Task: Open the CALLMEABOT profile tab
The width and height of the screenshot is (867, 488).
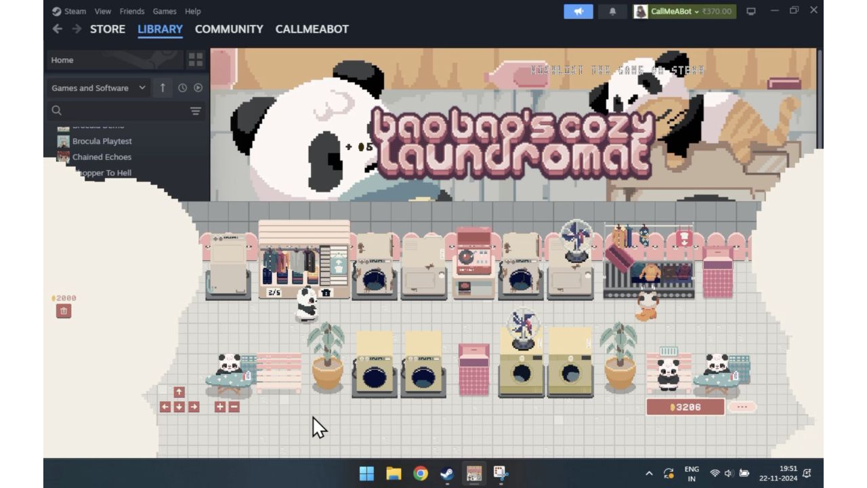Action: click(312, 29)
